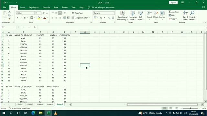Increase indent icon
The width and height of the screenshot is (207, 116).
[x=68, y=18]
